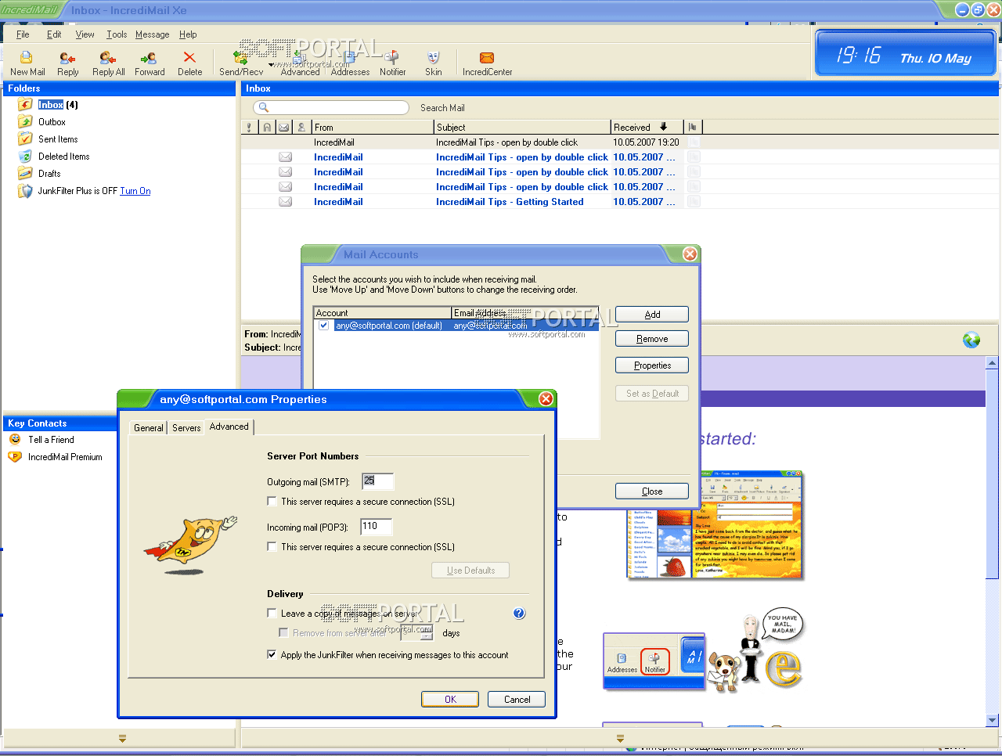
Task: Expand the Advanced toolbar dropdown arrow
Action: 271,65
